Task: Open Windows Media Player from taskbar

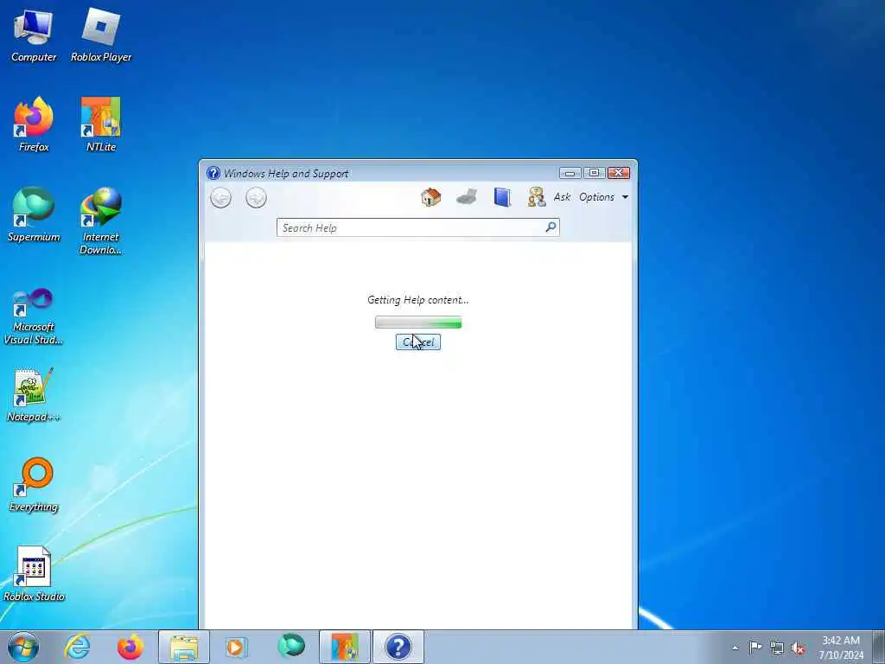Action: pos(237,647)
